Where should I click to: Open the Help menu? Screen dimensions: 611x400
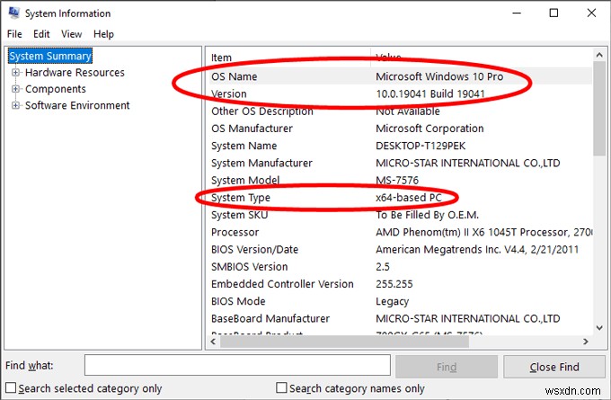point(103,34)
